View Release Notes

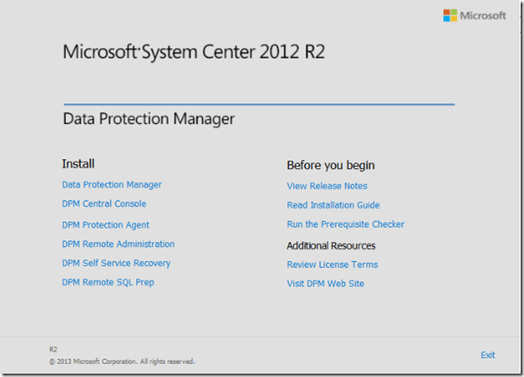point(327,186)
